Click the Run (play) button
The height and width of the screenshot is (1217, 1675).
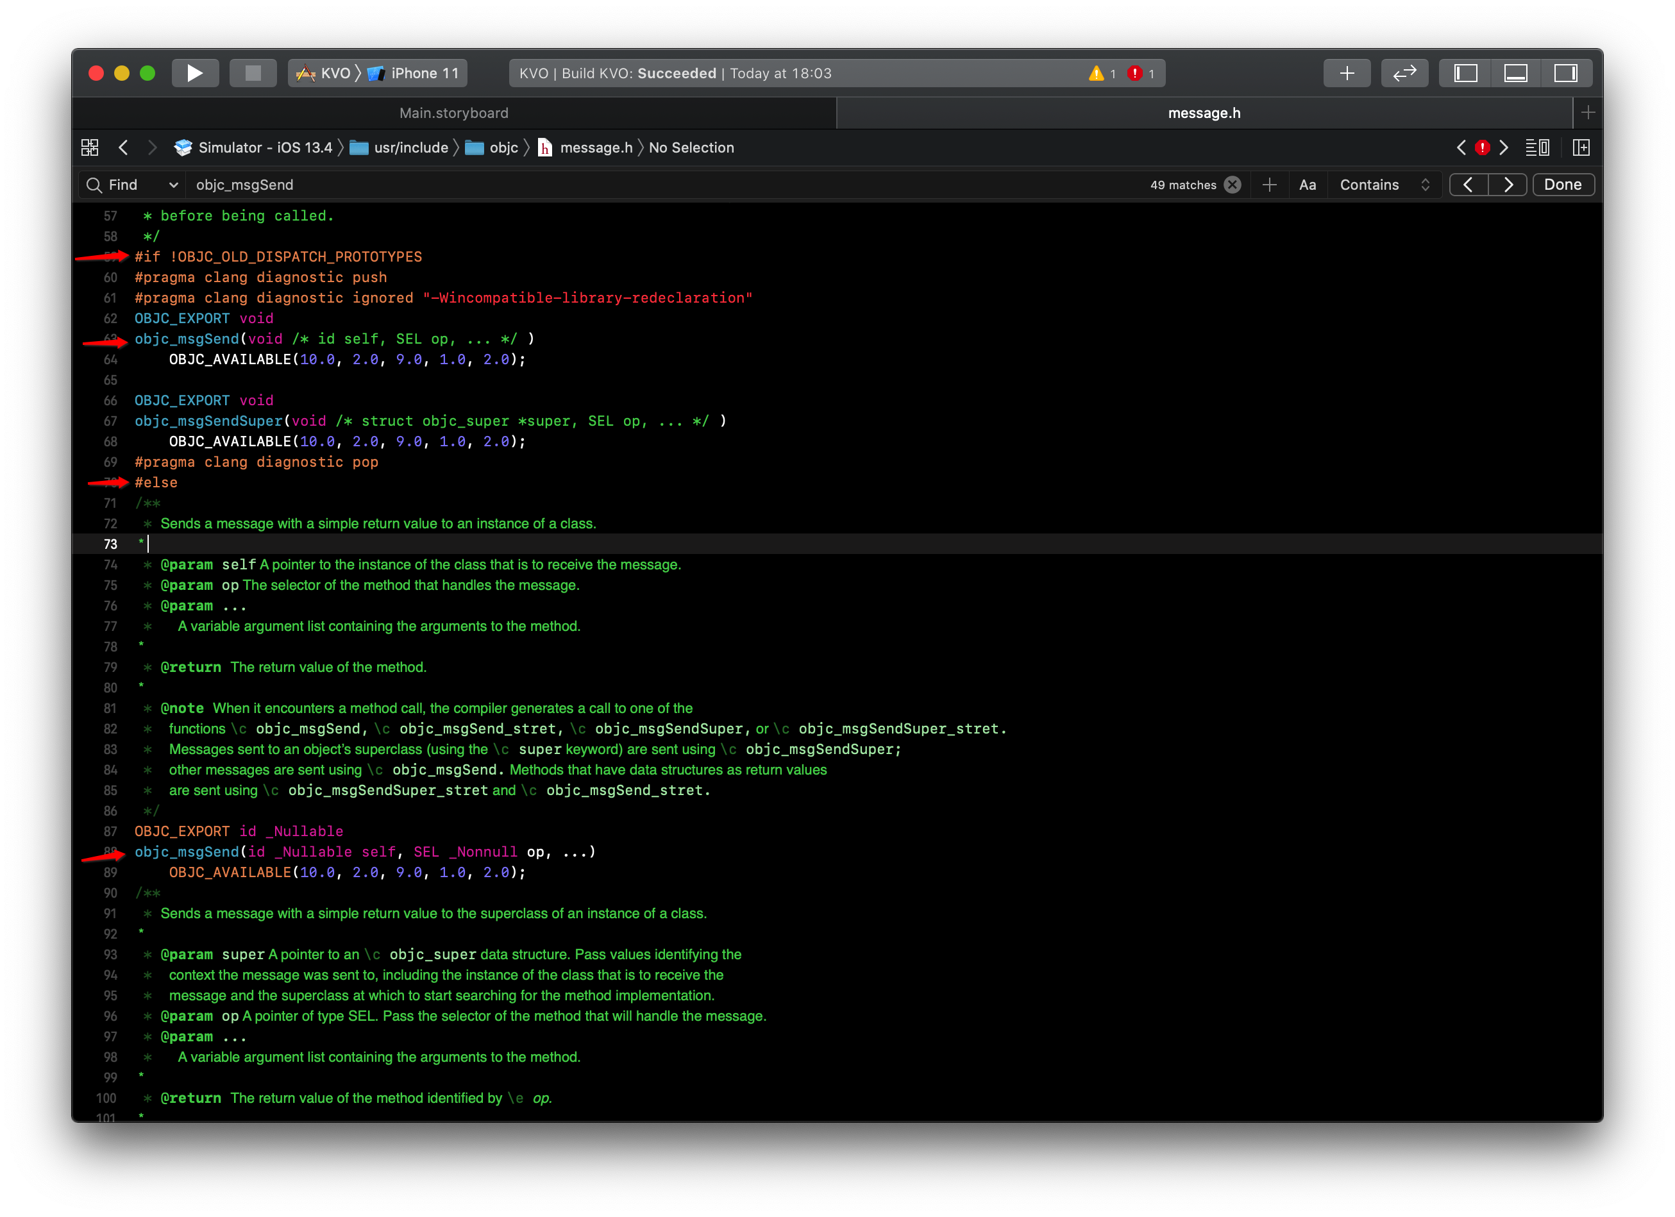tap(195, 73)
